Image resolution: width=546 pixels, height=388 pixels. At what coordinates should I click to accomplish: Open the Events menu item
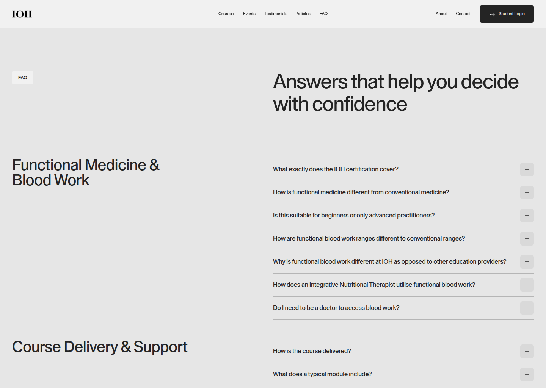[249, 14]
